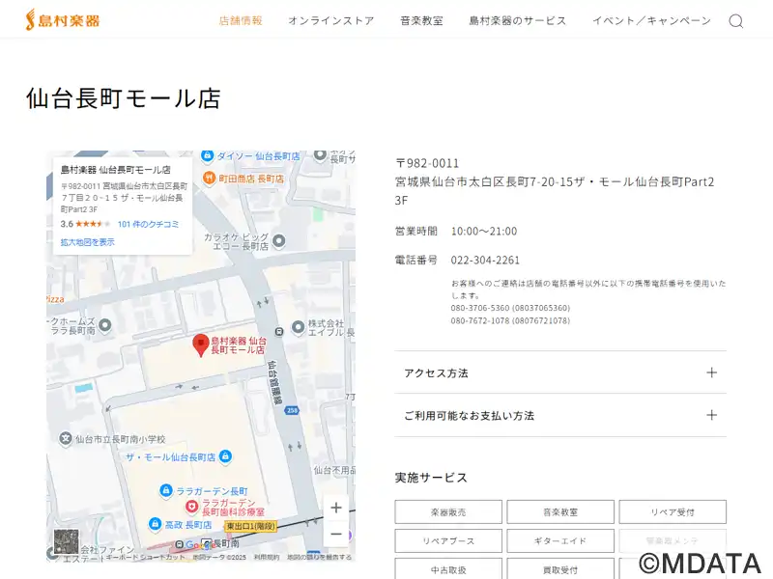Open the 島村楽器のサービス menu

pyautogui.click(x=518, y=20)
